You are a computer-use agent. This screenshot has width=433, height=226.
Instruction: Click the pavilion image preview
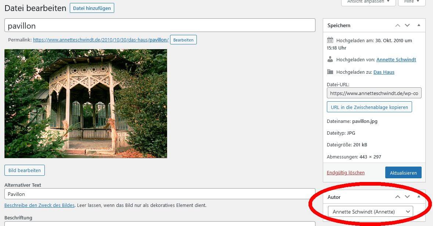point(86,103)
